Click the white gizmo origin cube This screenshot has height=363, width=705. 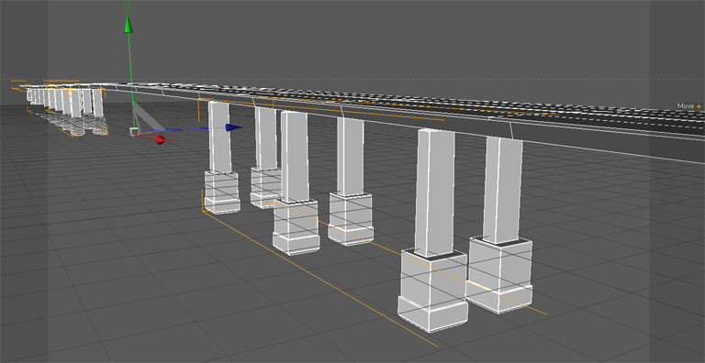[134, 131]
